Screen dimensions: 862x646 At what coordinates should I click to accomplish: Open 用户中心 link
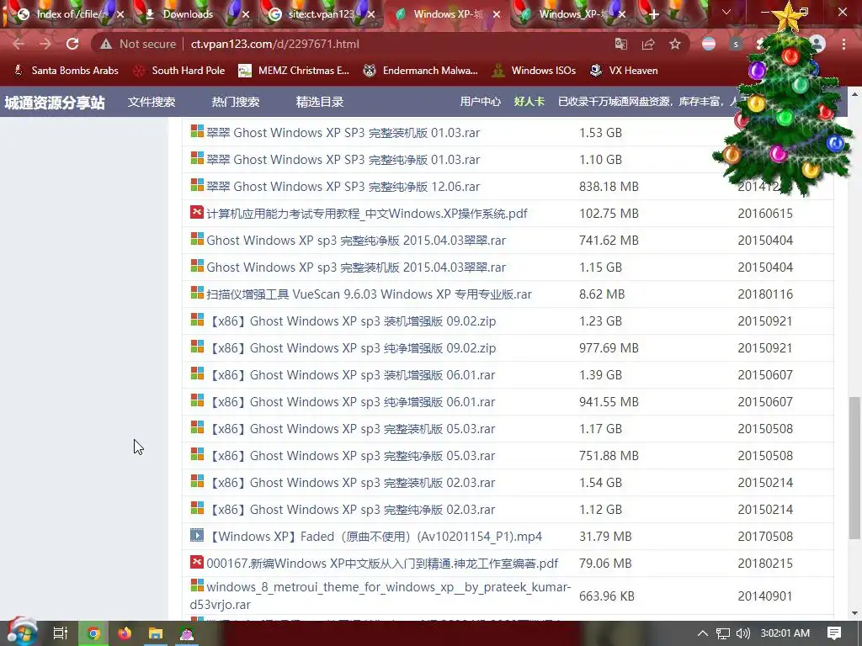point(481,102)
